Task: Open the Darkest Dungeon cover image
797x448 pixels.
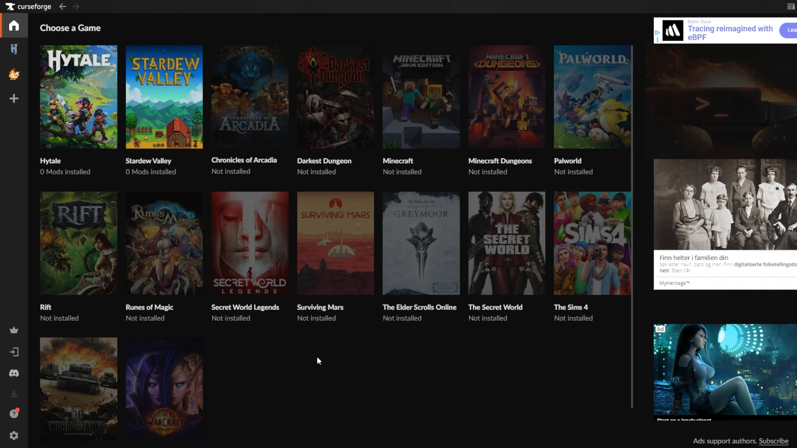Action: point(335,97)
